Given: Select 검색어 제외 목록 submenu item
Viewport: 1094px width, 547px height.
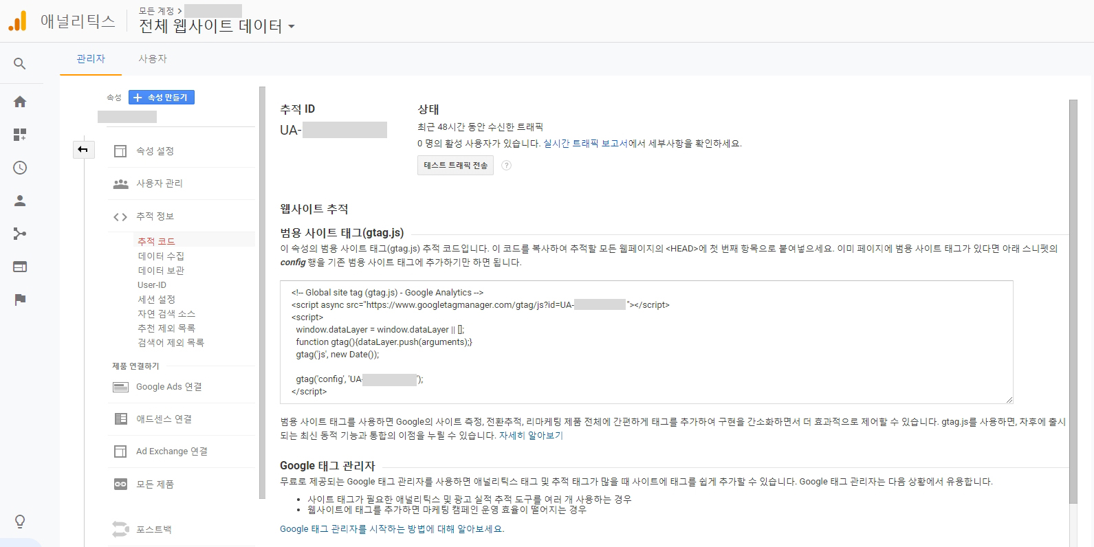Looking at the screenshot, I should click(171, 342).
